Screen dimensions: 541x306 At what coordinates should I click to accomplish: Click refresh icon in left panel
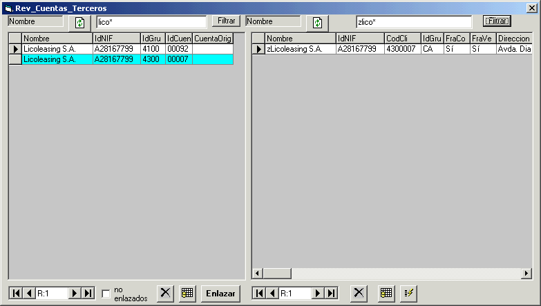point(80,23)
